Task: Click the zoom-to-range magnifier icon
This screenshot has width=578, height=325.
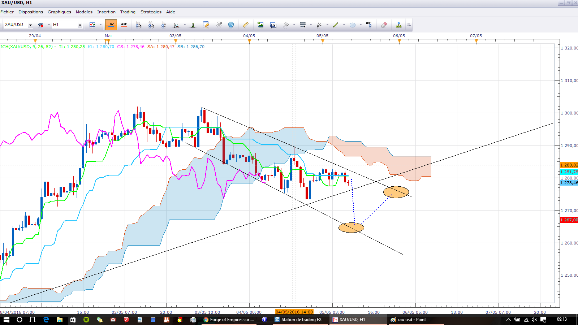Action: (x=176, y=25)
